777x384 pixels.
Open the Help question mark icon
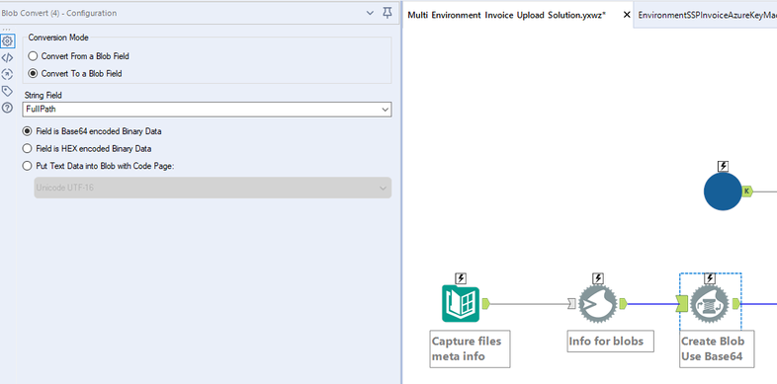8,108
